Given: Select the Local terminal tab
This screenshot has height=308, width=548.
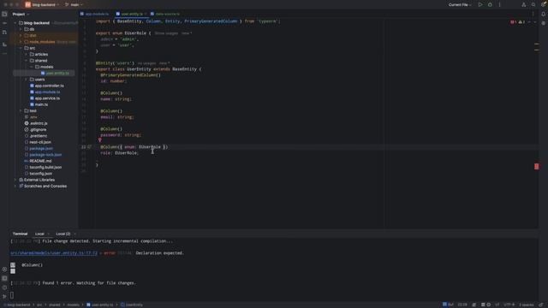Looking at the screenshot, I should 39,234.
